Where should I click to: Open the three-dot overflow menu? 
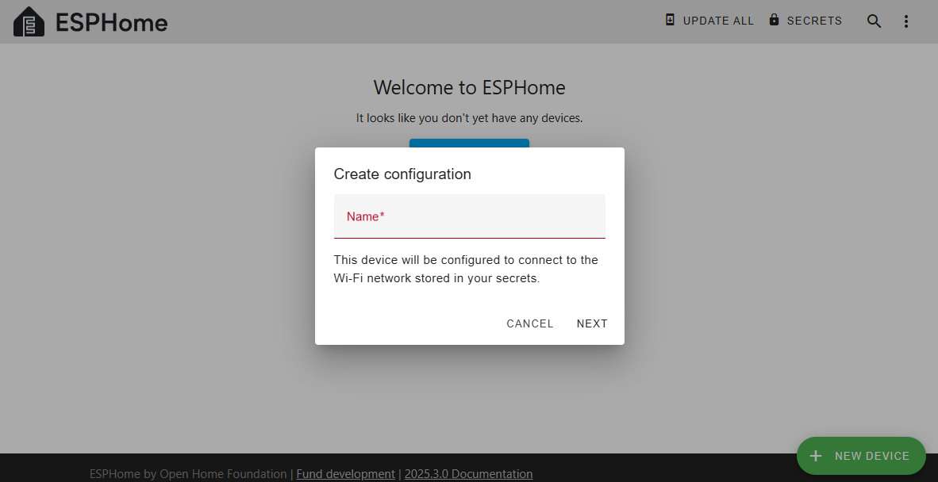tap(906, 21)
